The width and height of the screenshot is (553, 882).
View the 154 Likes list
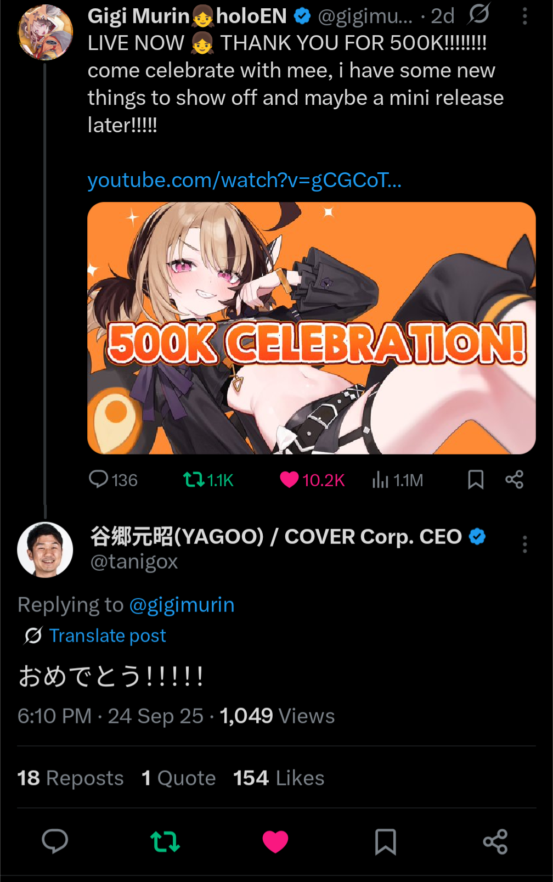click(x=279, y=778)
